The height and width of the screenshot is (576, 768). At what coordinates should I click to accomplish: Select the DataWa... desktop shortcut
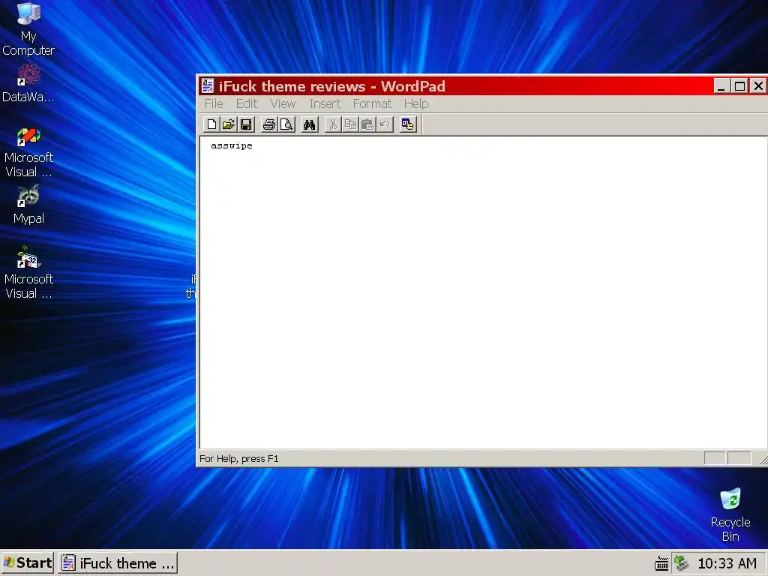28,83
